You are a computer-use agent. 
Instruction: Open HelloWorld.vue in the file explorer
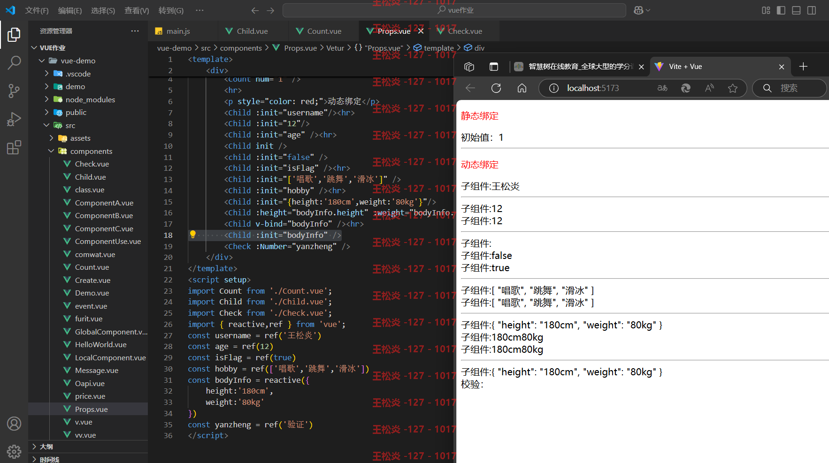[88, 344]
